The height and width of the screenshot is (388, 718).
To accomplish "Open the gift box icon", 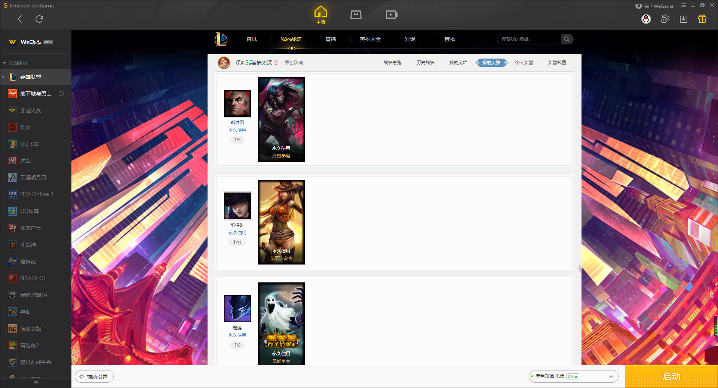I will click(x=702, y=19).
